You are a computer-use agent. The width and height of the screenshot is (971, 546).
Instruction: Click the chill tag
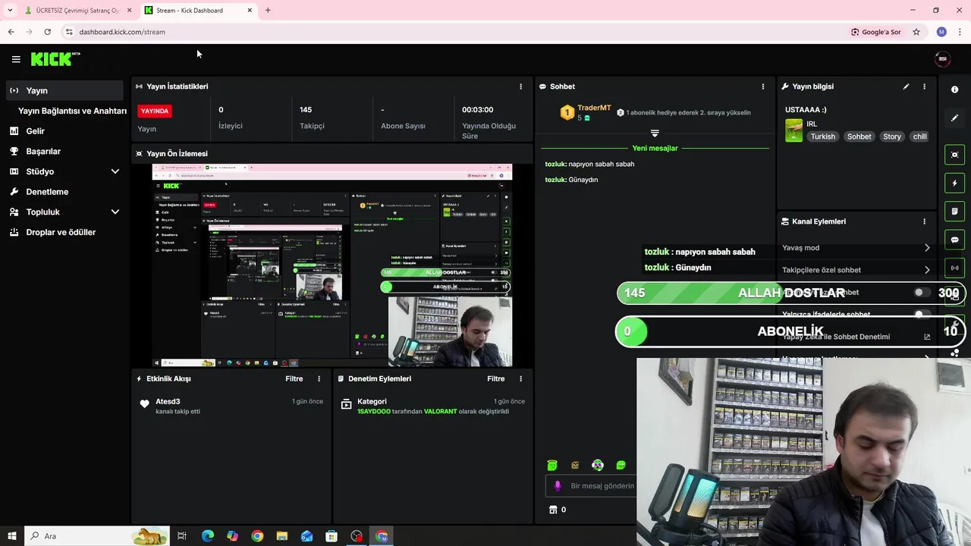(x=919, y=136)
